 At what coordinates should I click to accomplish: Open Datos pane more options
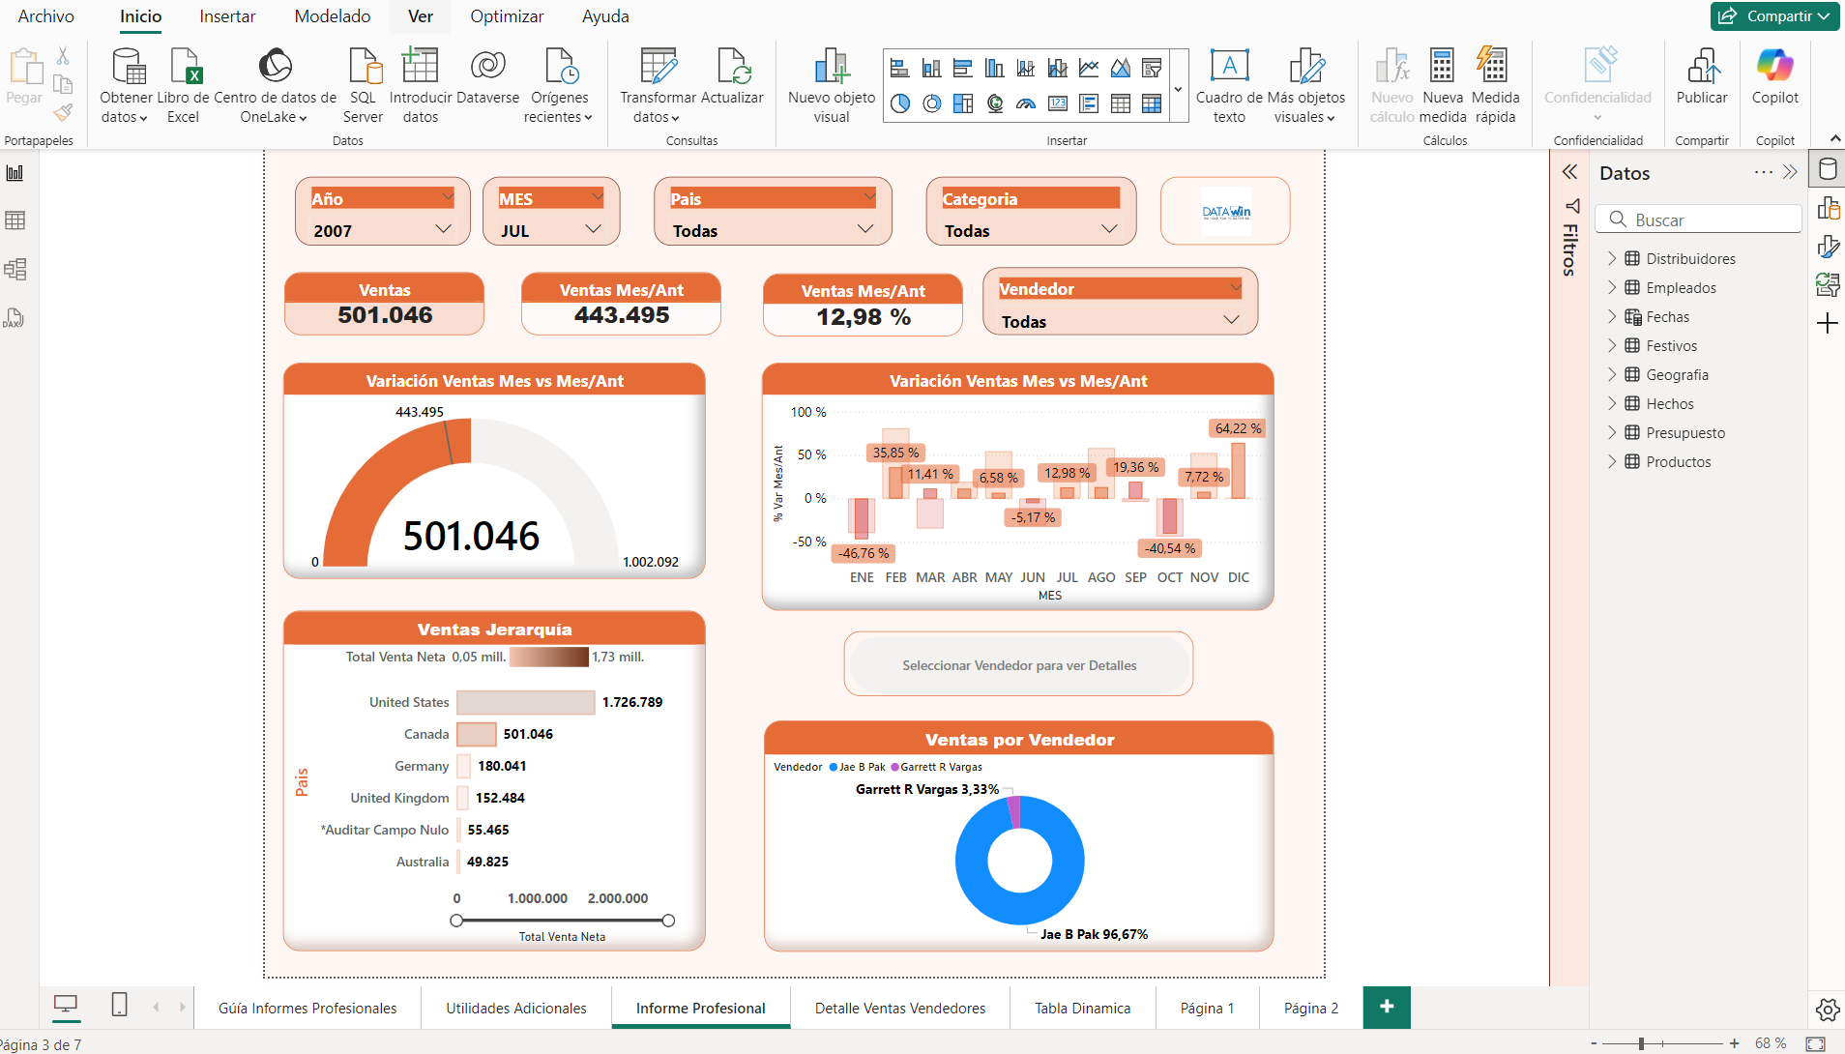pyautogui.click(x=1763, y=172)
